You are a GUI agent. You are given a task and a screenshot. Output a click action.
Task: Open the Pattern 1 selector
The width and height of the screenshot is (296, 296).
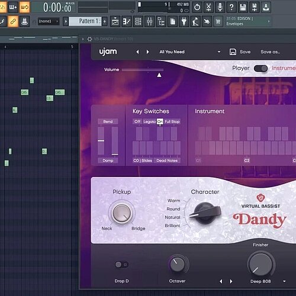pyautogui.click(x=85, y=21)
